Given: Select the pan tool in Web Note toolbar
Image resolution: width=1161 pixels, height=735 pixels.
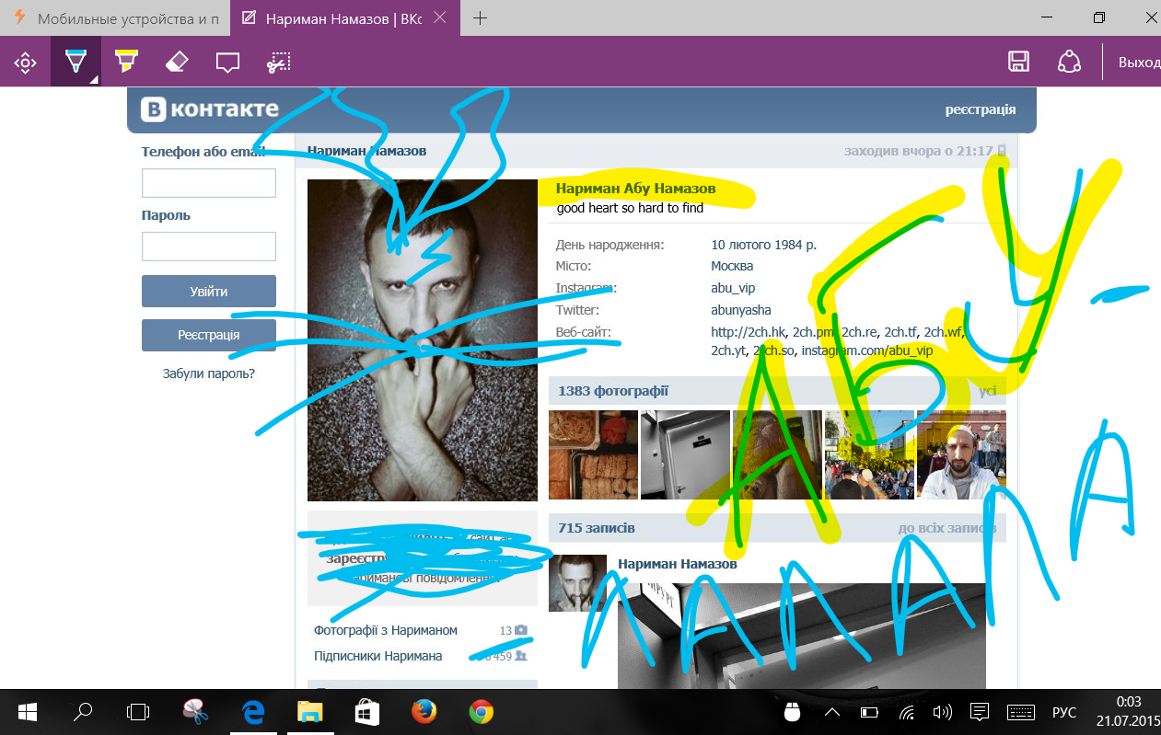Looking at the screenshot, I should point(25,63).
